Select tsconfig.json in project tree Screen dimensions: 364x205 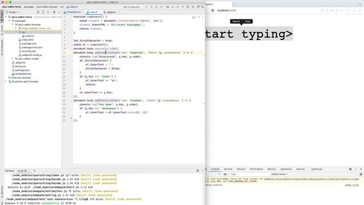(29, 51)
